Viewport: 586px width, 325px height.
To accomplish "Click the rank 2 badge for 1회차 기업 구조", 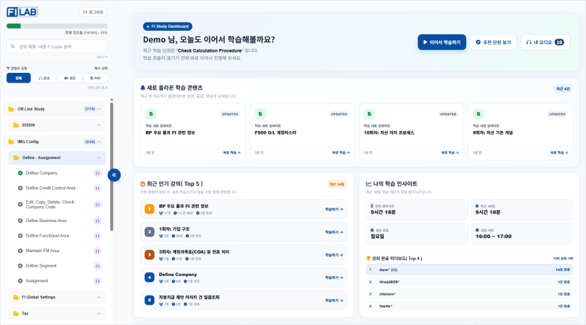I will tap(149, 232).
